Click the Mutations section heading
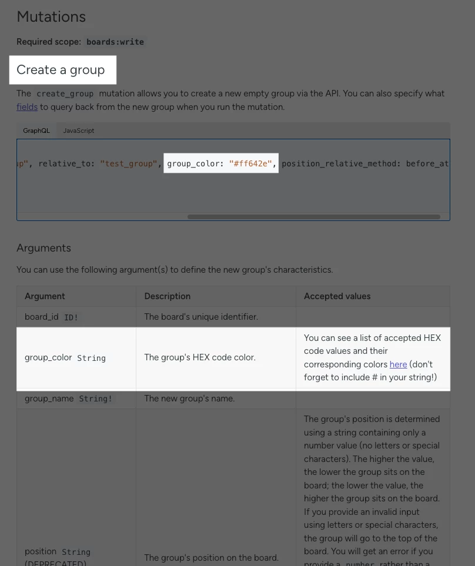Image resolution: width=475 pixels, height=566 pixels. point(51,16)
